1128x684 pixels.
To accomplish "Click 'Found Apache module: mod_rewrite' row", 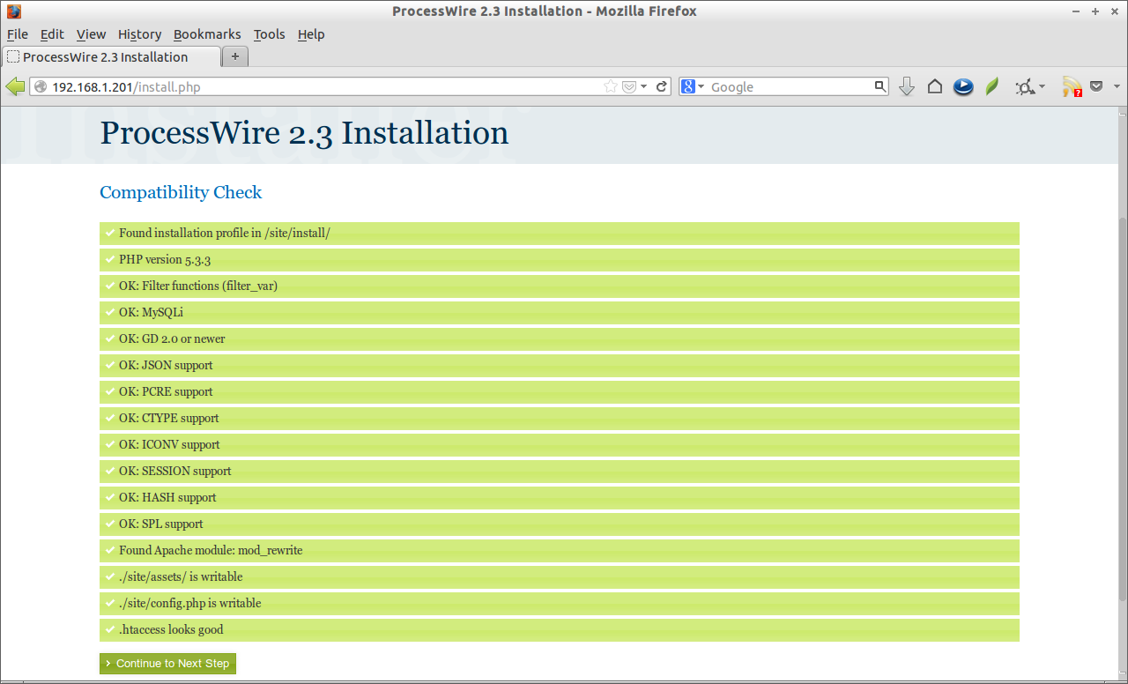I will pos(560,550).
